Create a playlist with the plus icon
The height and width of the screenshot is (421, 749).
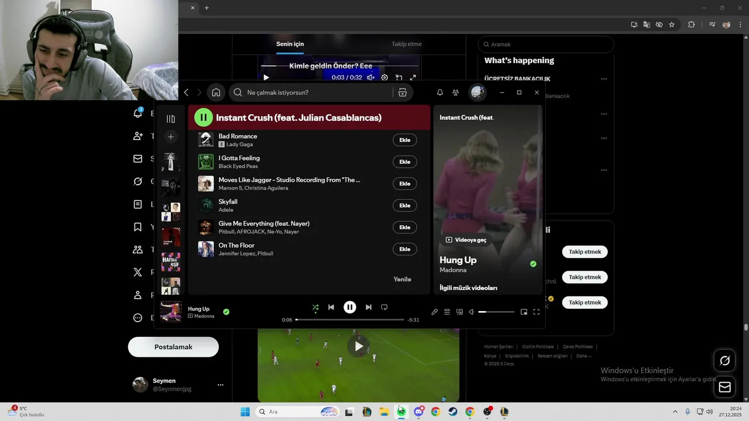(171, 137)
